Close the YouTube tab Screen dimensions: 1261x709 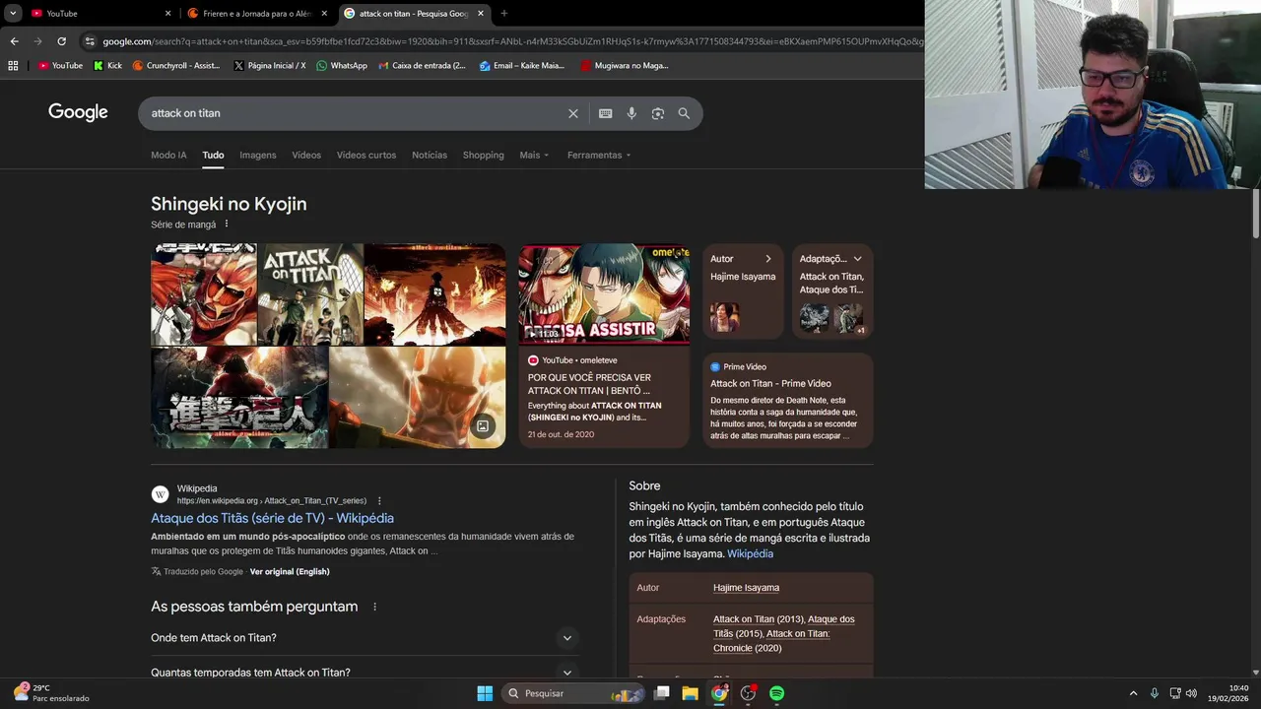167,14
